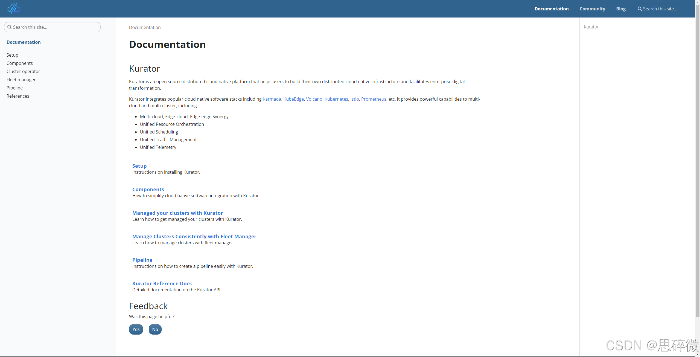700x357 pixels.
Task: Open the Blog nav item
Action: (x=621, y=9)
